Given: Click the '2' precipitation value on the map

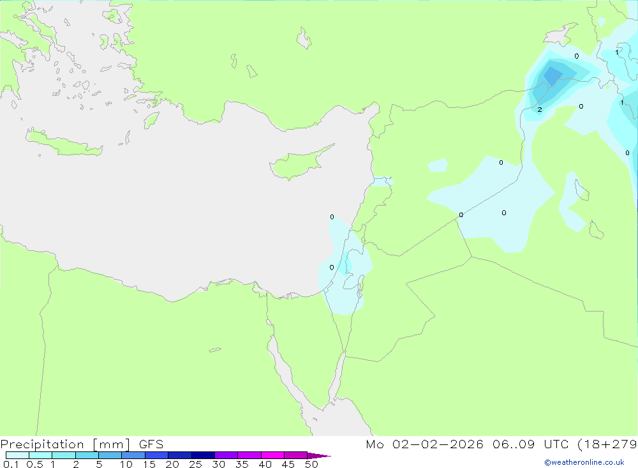Looking at the screenshot, I should pyautogui.click(x=540, y=109).
